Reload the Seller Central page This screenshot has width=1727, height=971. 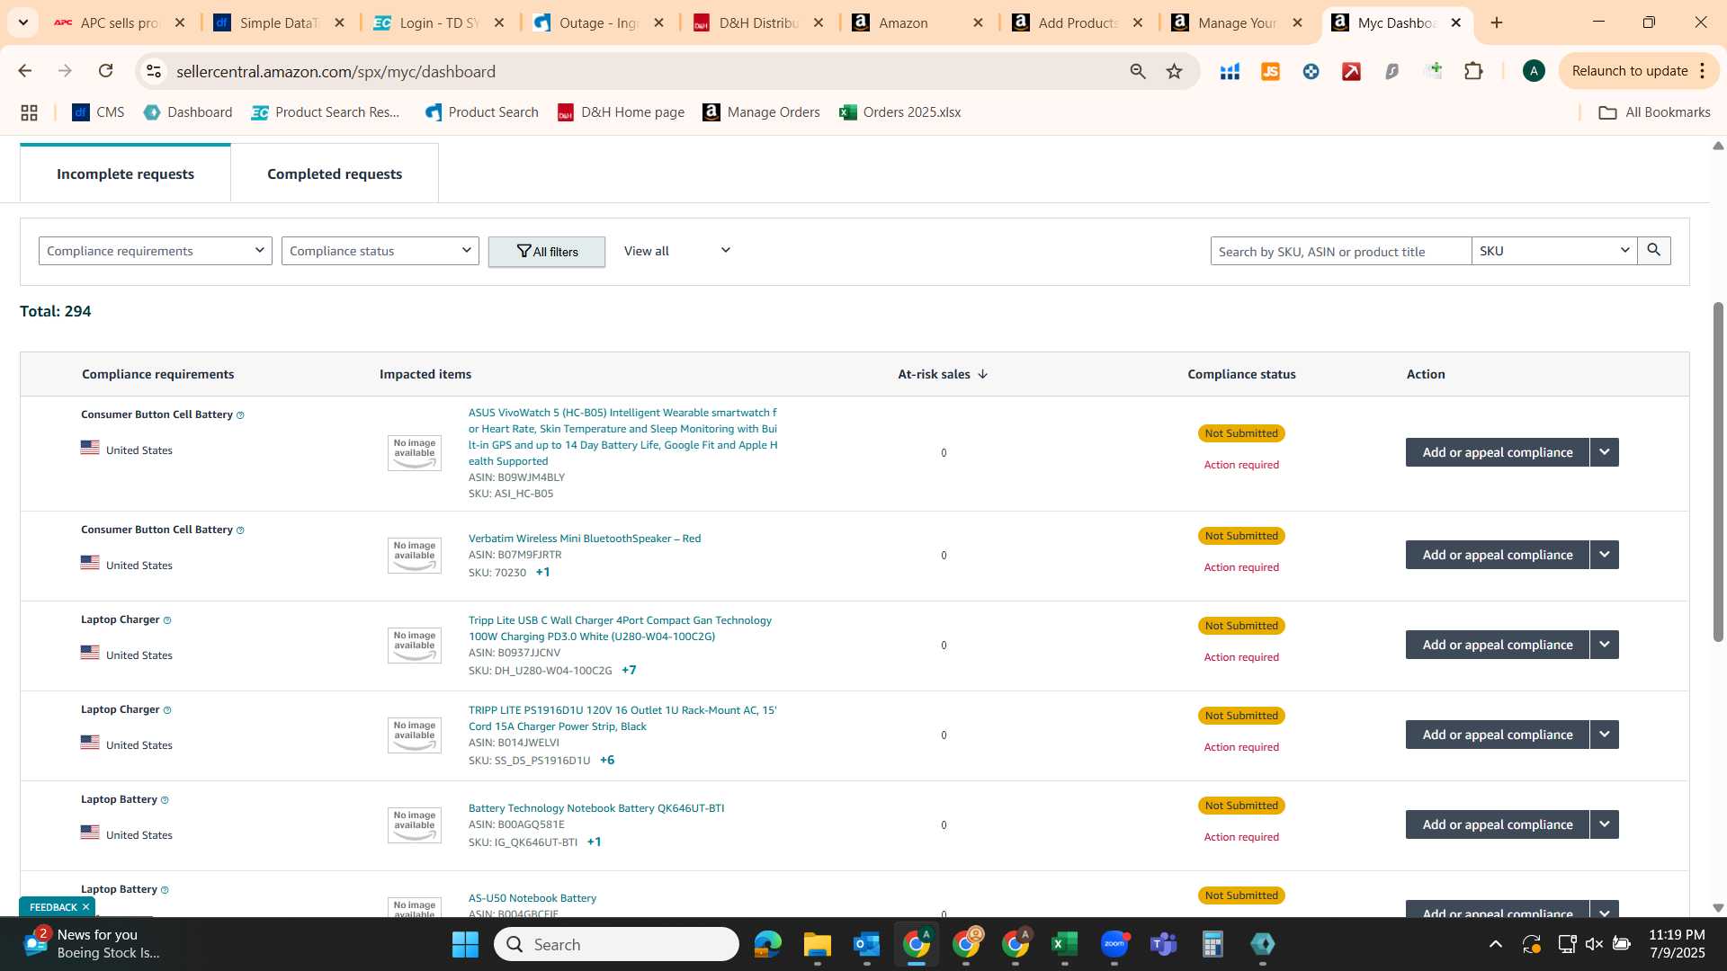coord(105,71)
